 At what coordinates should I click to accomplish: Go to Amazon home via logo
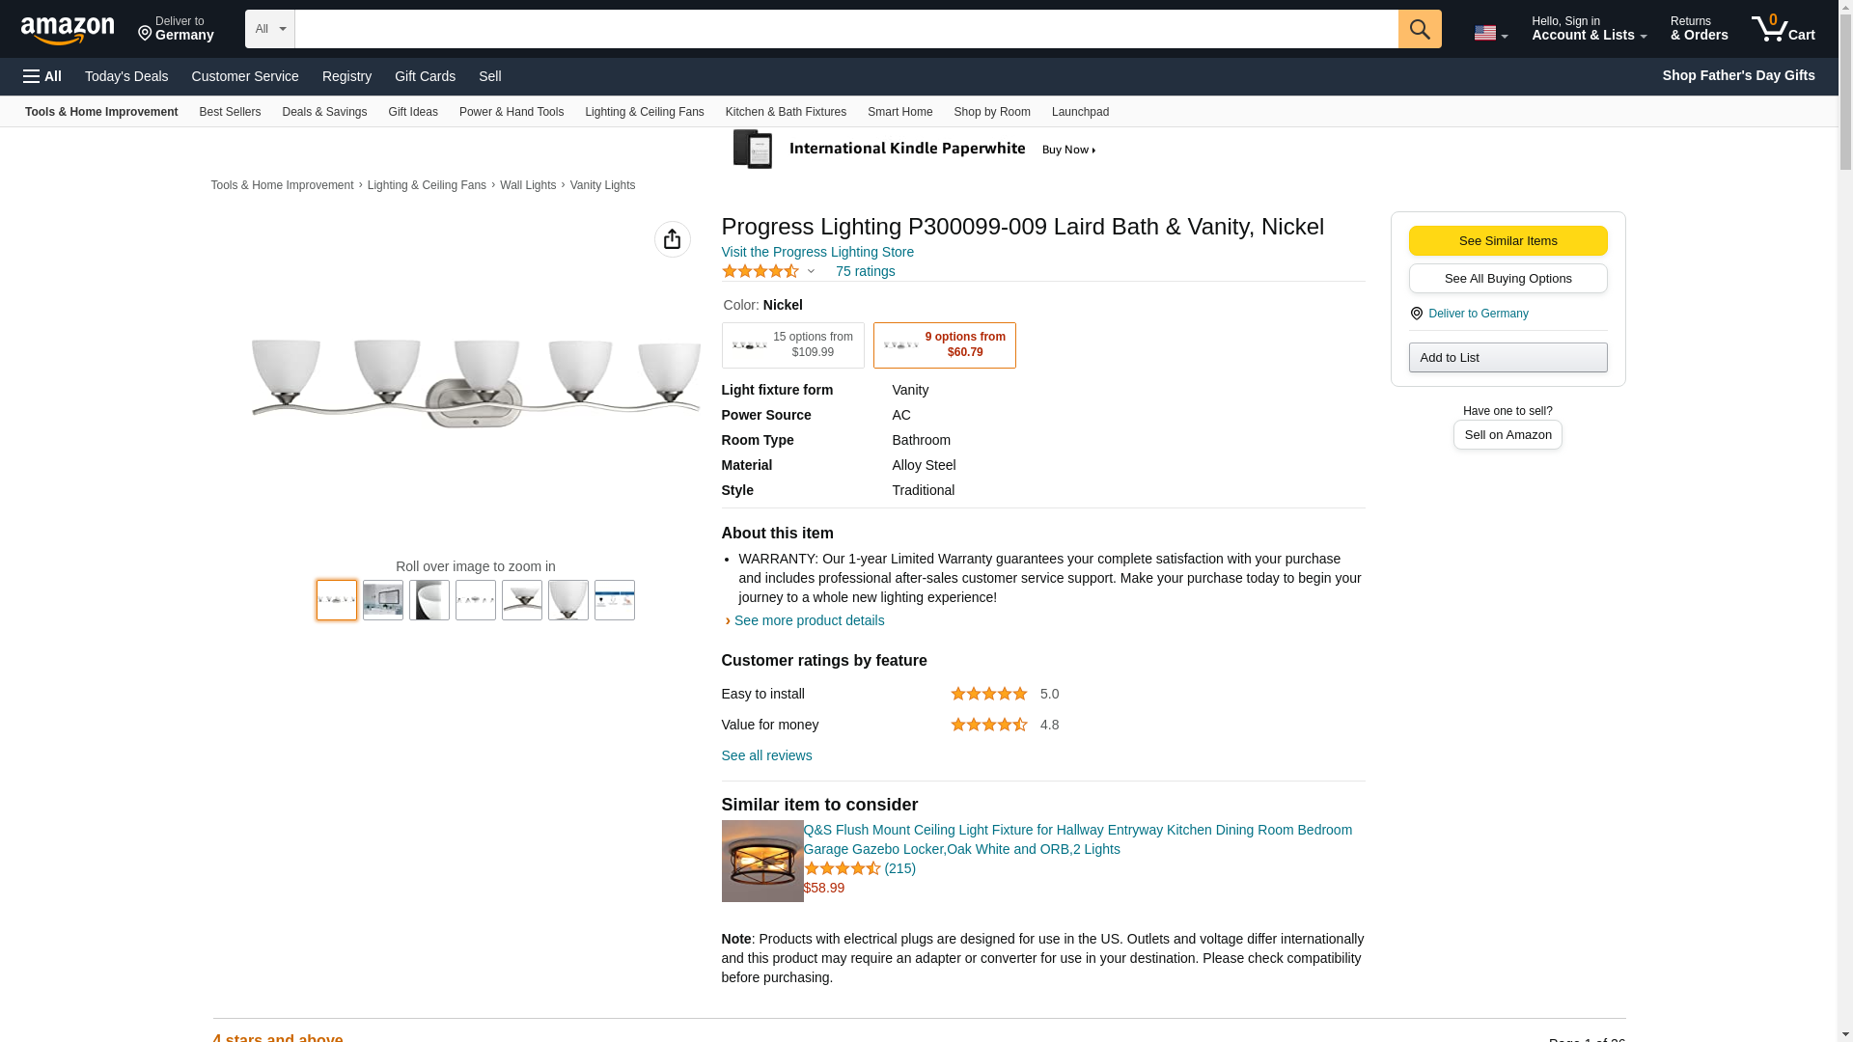68,30
